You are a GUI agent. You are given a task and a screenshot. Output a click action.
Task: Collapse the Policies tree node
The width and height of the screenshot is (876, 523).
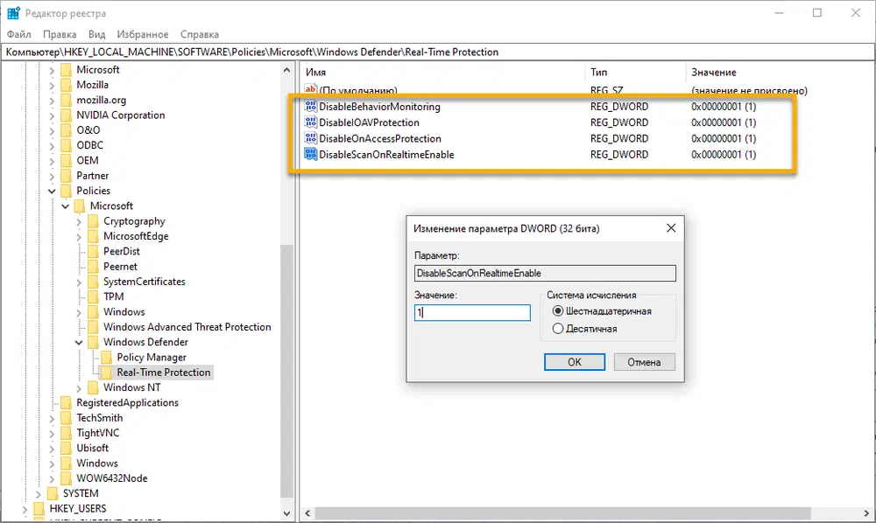[x=52, y=190]
